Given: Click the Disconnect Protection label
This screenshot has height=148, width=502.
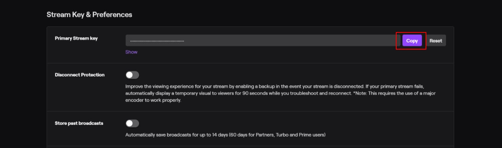Looking at the screenshot, I should 80,75.
